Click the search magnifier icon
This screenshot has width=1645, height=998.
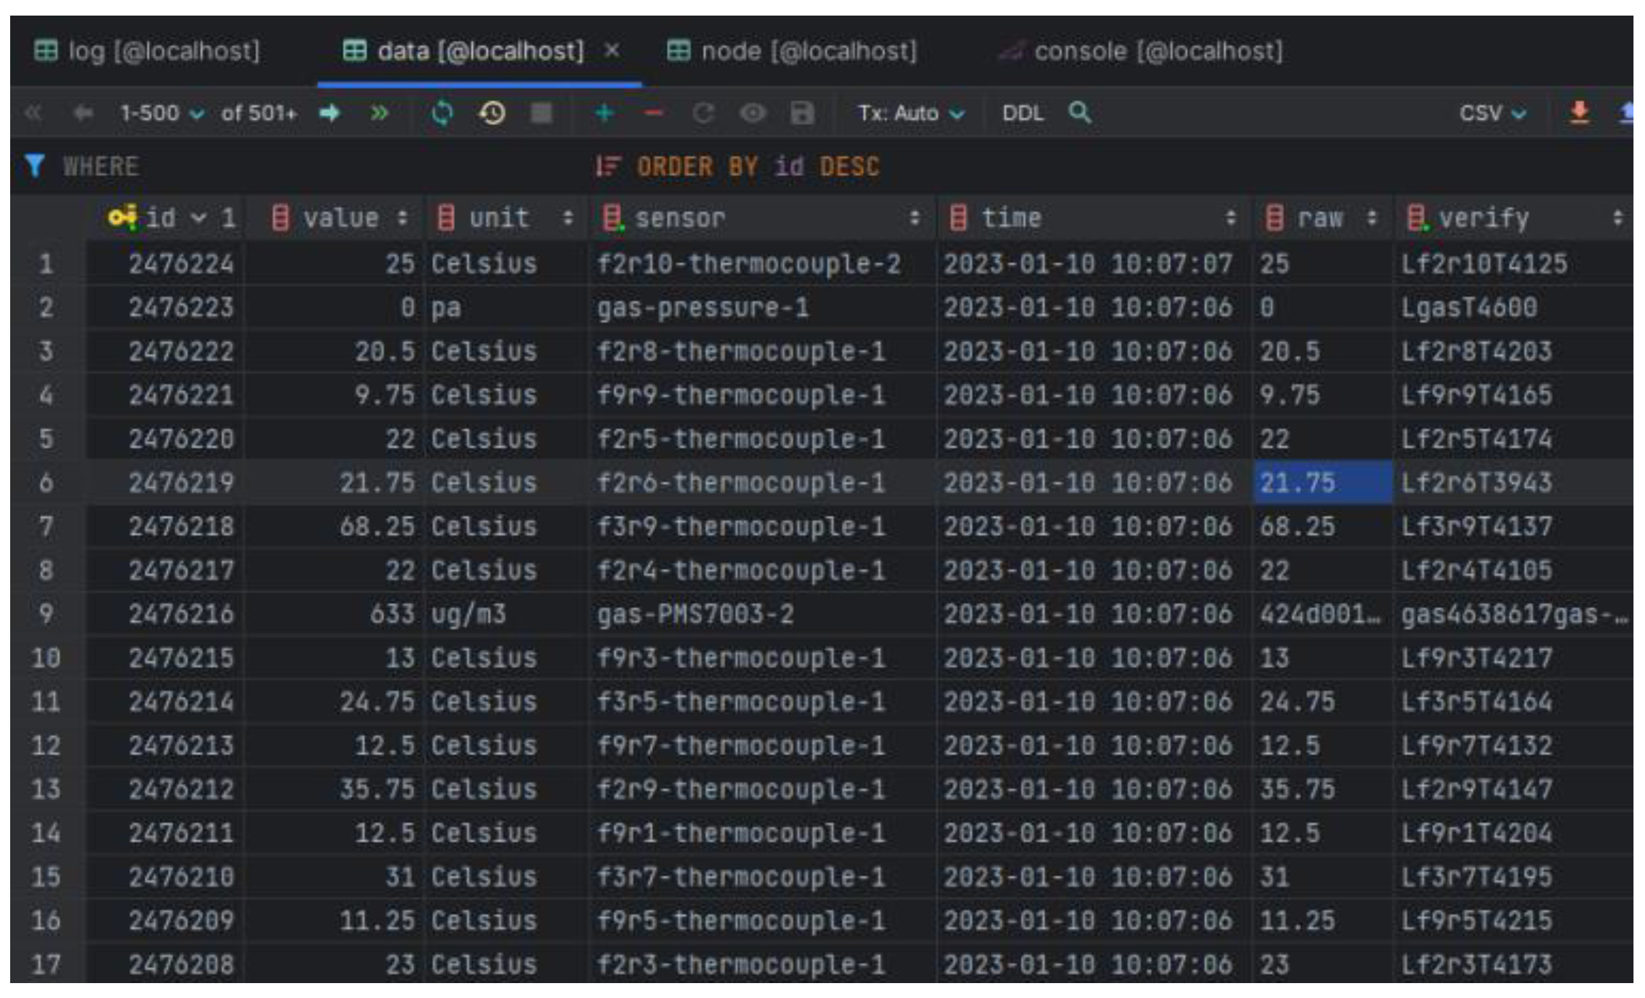point(1079,112)
